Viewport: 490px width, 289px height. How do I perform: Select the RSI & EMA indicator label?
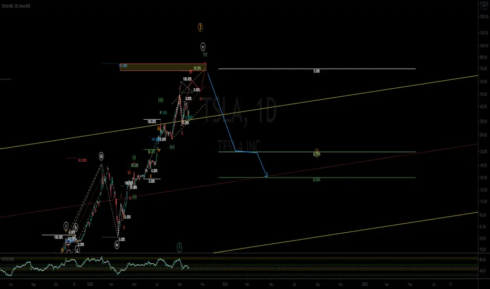click(7, 259)
